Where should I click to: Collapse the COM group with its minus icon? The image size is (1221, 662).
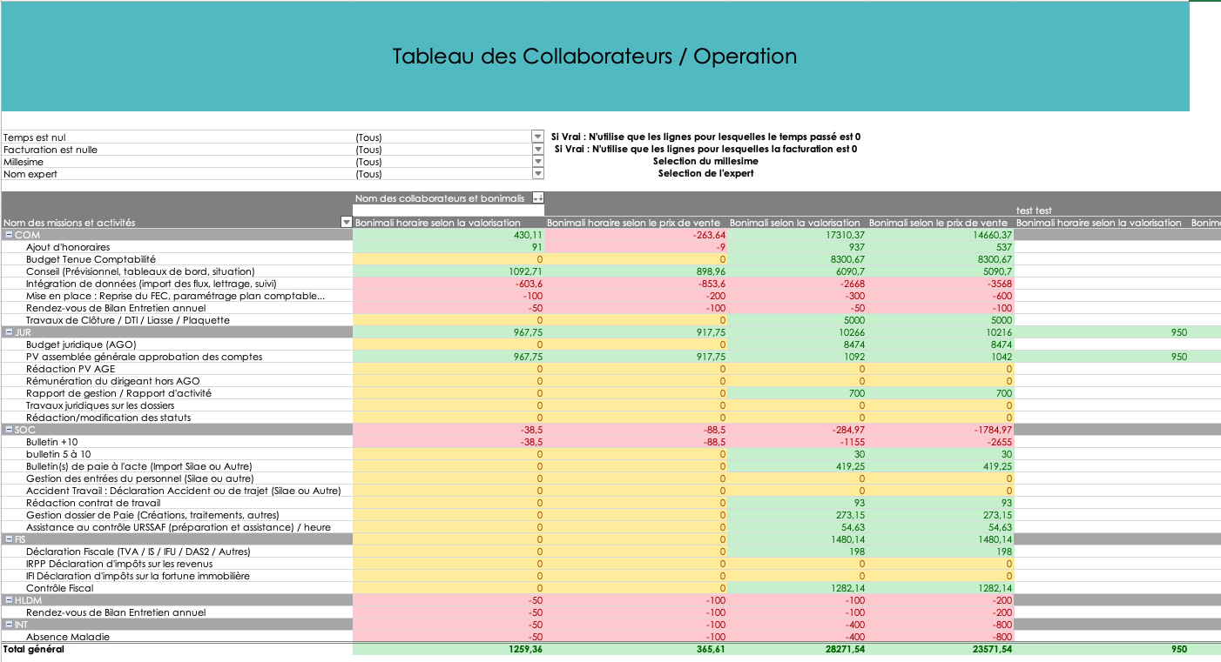9,235
